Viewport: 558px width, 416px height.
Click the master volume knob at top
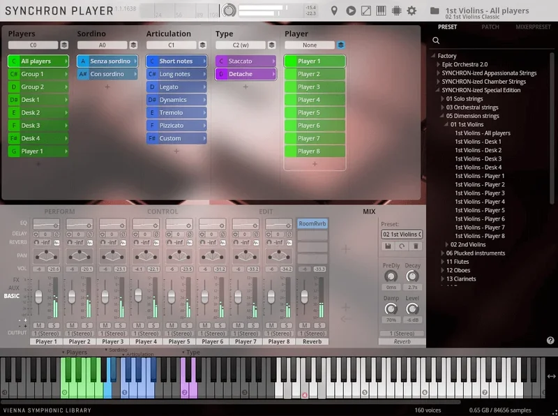[x=229, y=10]
